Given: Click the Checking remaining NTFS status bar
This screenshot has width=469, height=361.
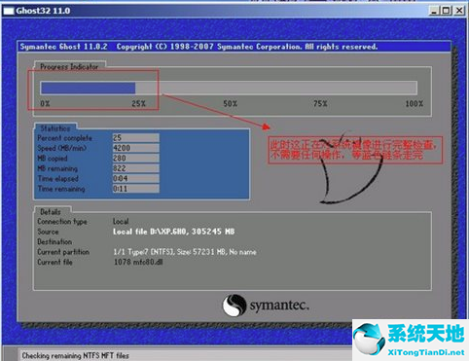Looking at the screenshot, I should [75, 356].
